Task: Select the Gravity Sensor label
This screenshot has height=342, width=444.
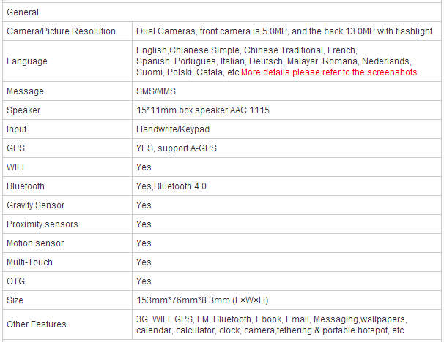Action: 36,205
